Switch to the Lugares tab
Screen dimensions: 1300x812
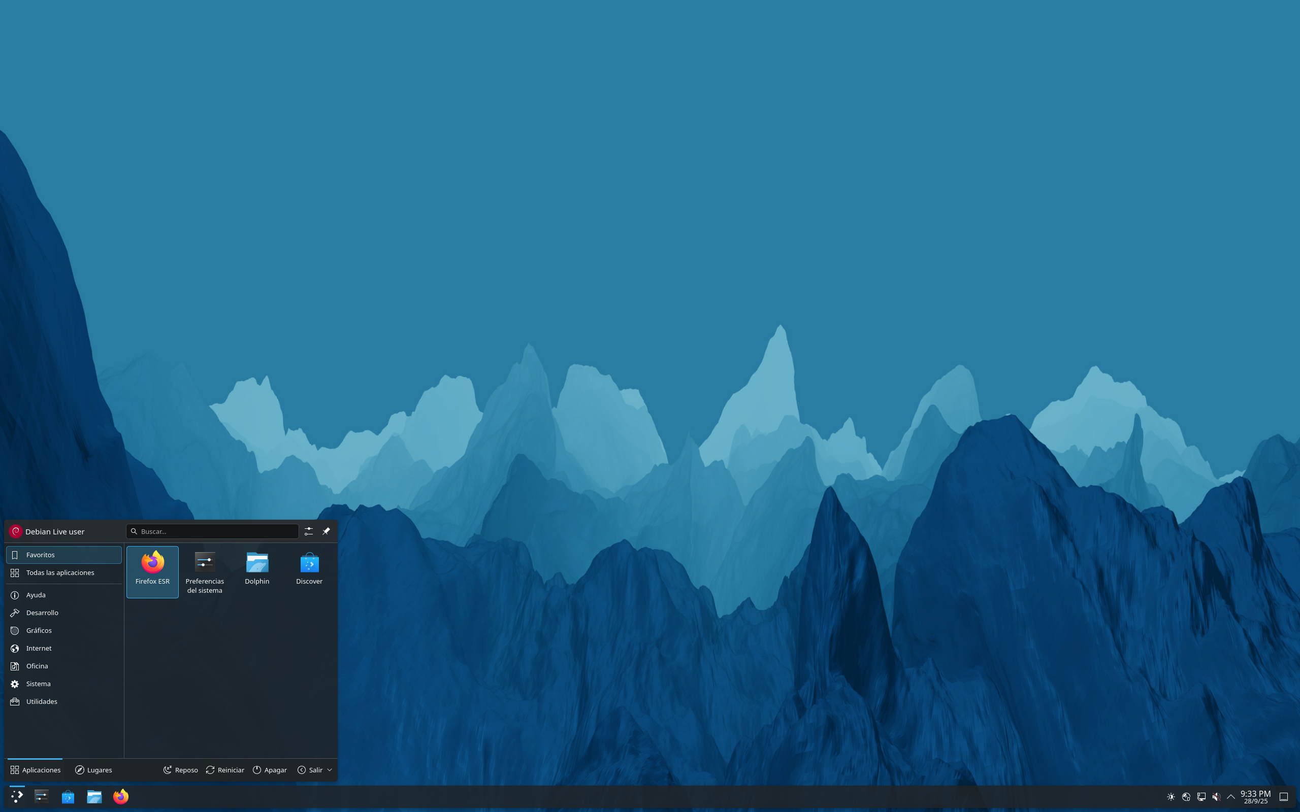pos(93,769)
